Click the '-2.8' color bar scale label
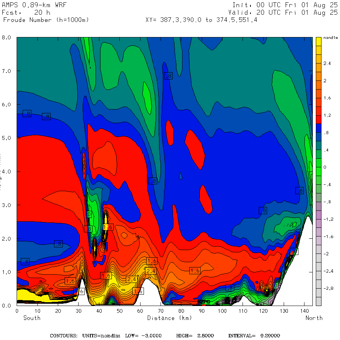This screenshot has height=340, width=340. (x=328, y=288)
